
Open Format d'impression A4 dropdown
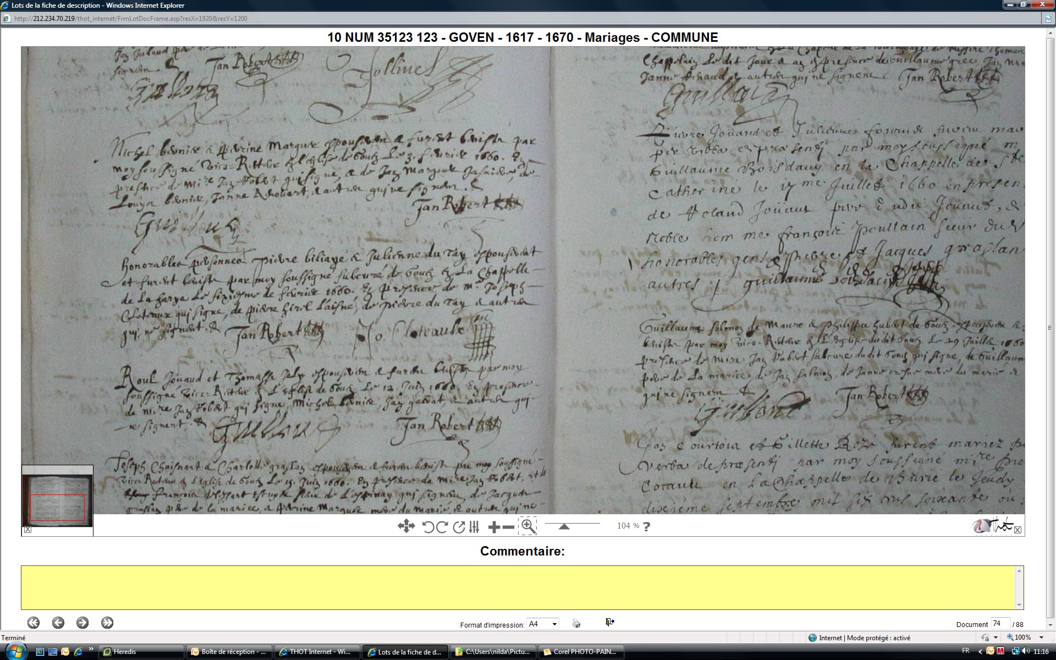click(x=543, y=624)
